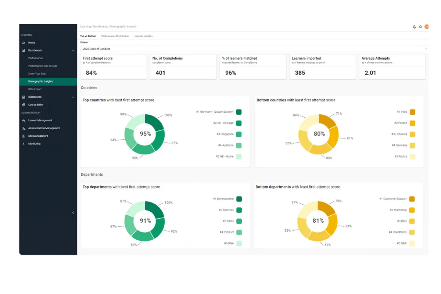
Task: Click the Course Editor icon
Action: [24, 105]
